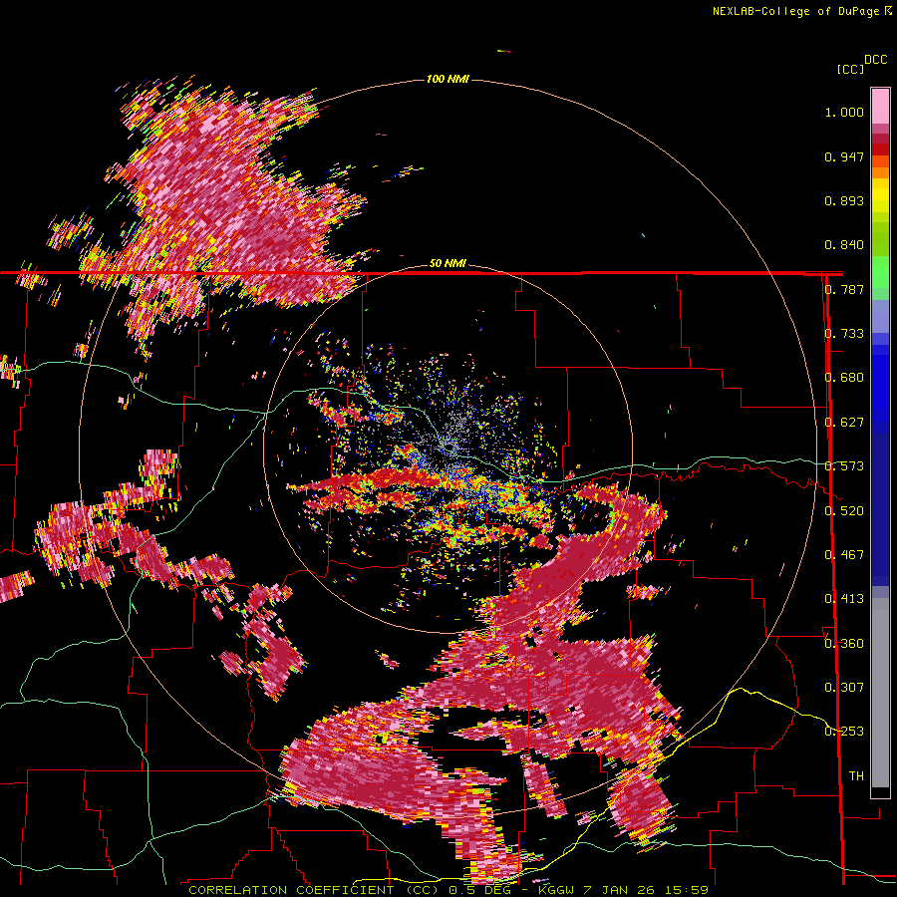897x897 pixels.
Task: Click the 0.520 legend value
Action: pos(844,511)
